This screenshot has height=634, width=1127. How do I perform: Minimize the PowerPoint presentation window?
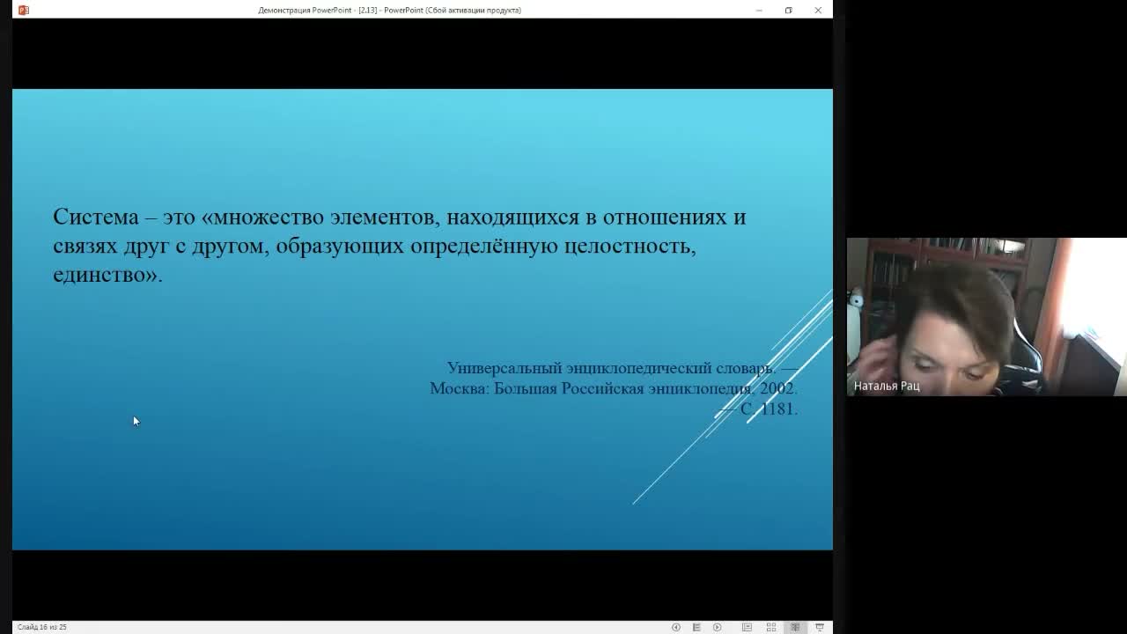coord(759,10)
